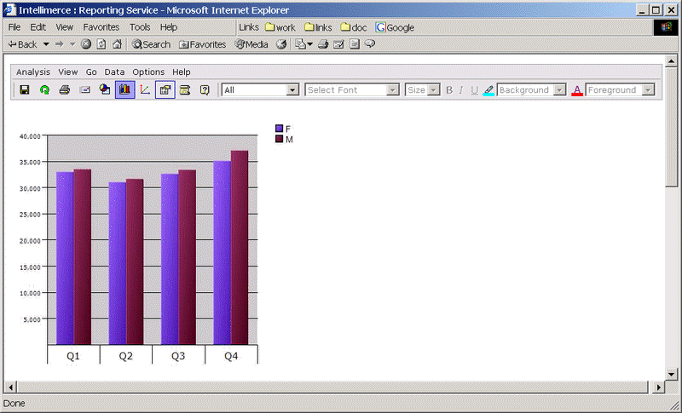The width and height of the screenshot is (682, 413).
Task: Click the Media toolbar button
Action: point(251,44)
